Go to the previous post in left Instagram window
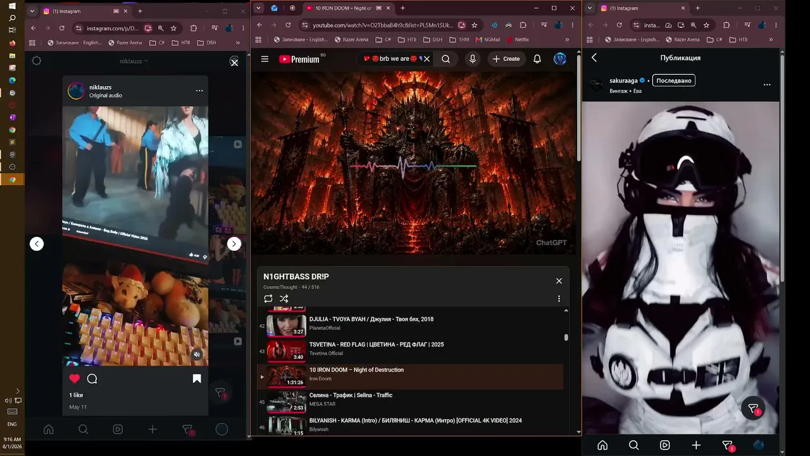 tap(37, 244)
